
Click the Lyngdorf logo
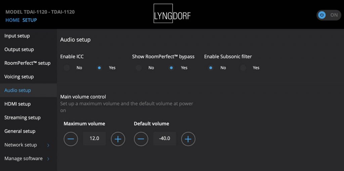[x=172, y=13]
